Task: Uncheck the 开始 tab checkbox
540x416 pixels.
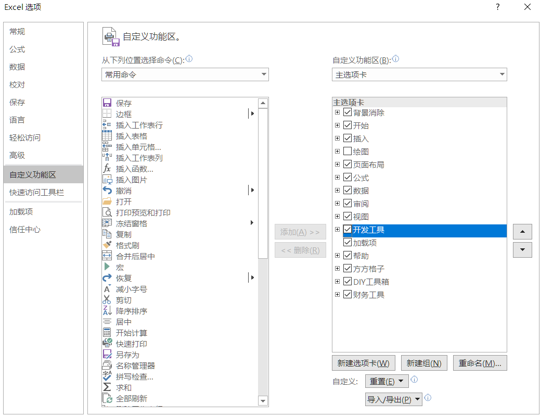Action: click(x=348, y=125)
